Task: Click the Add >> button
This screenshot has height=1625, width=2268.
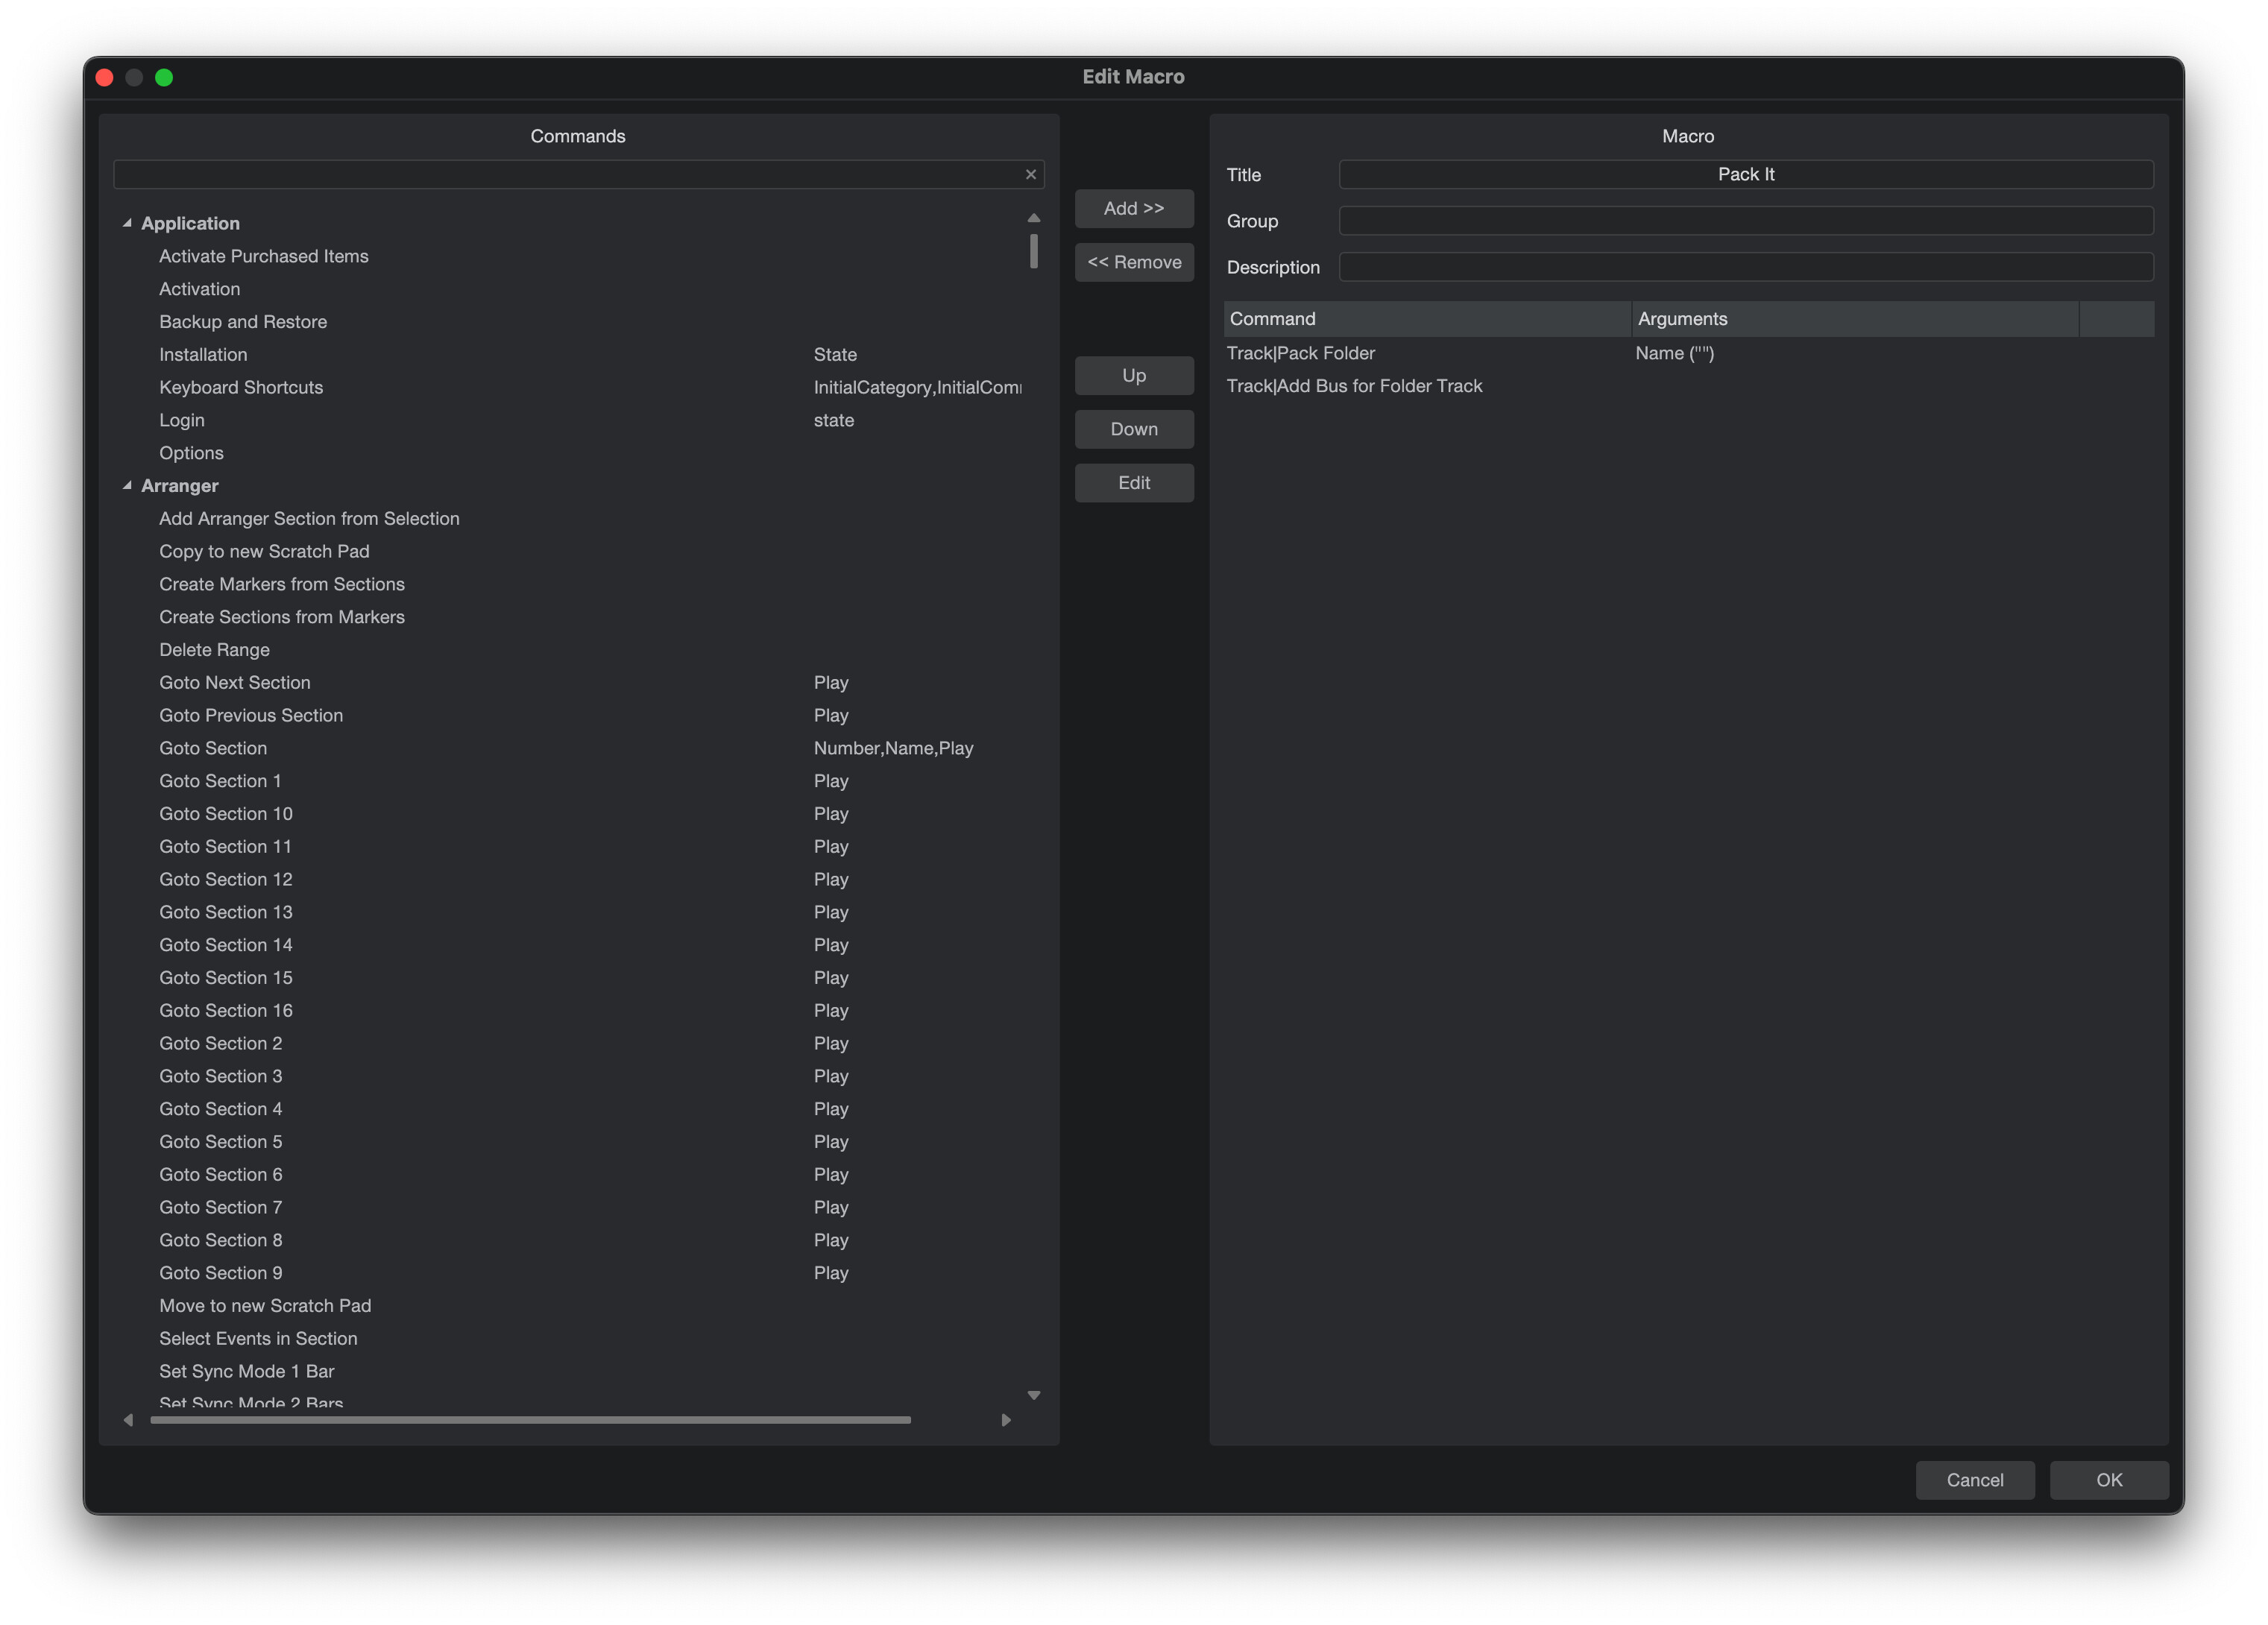Action: tap(1134, 208)
